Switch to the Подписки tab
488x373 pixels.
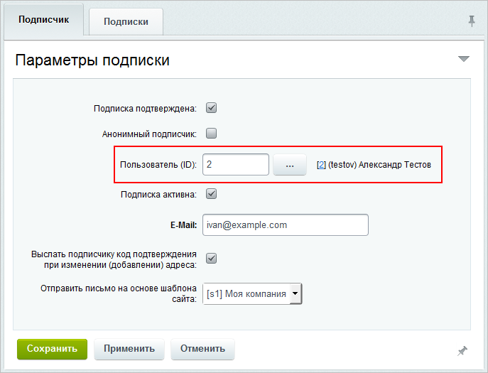(126, 21)
